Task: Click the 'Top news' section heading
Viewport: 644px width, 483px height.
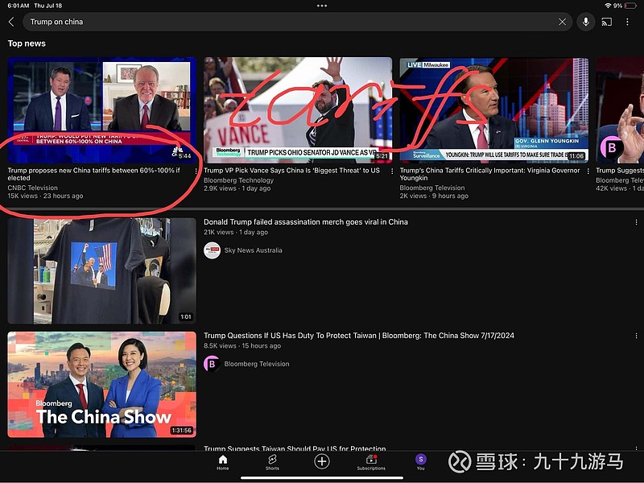Action: tap(27, 43)
